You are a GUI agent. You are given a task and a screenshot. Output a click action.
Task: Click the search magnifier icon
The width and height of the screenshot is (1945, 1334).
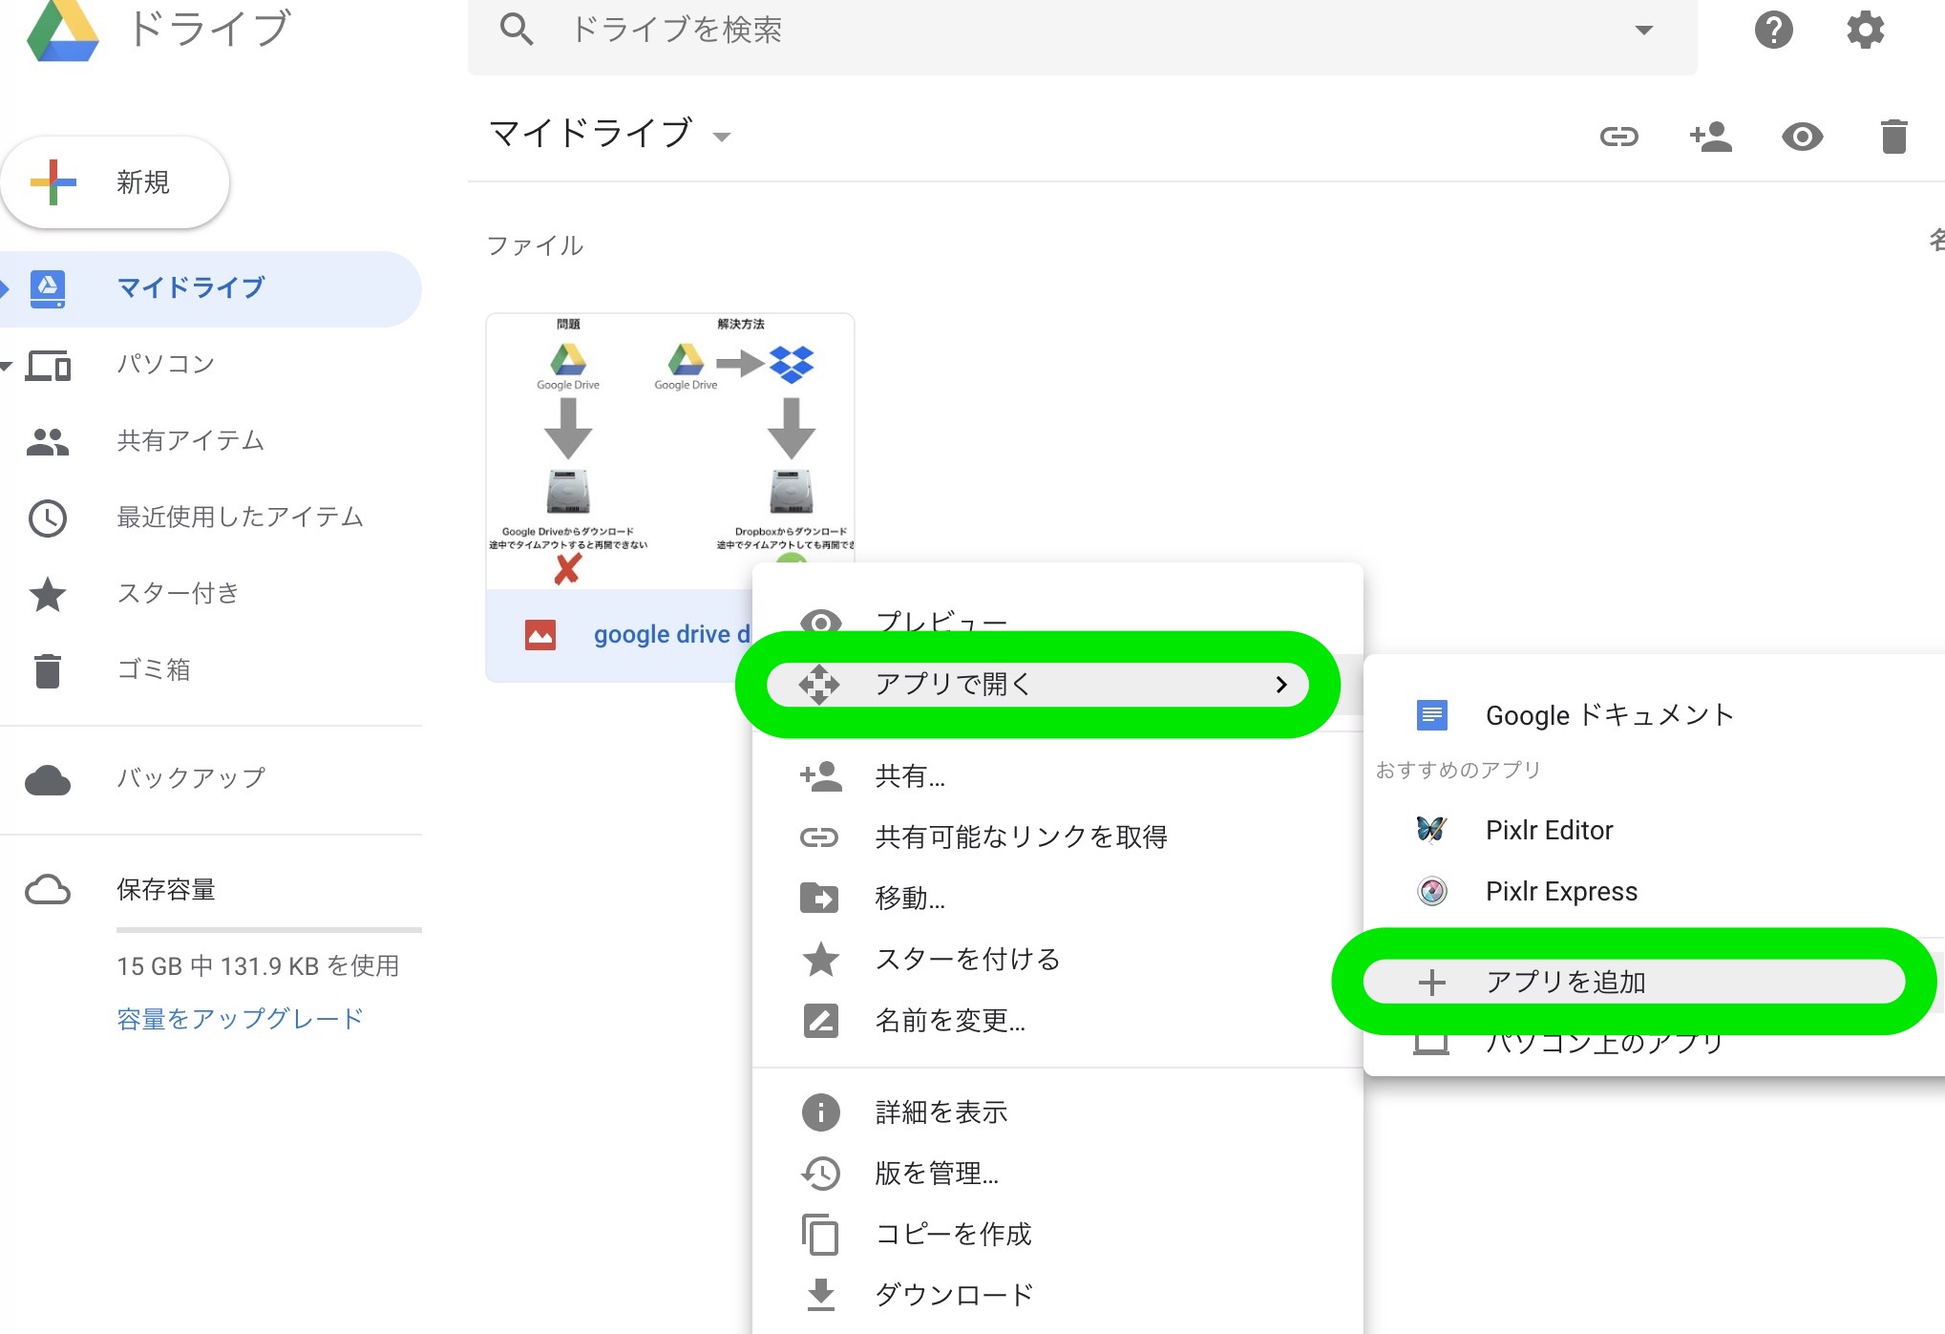click(516, 31)
